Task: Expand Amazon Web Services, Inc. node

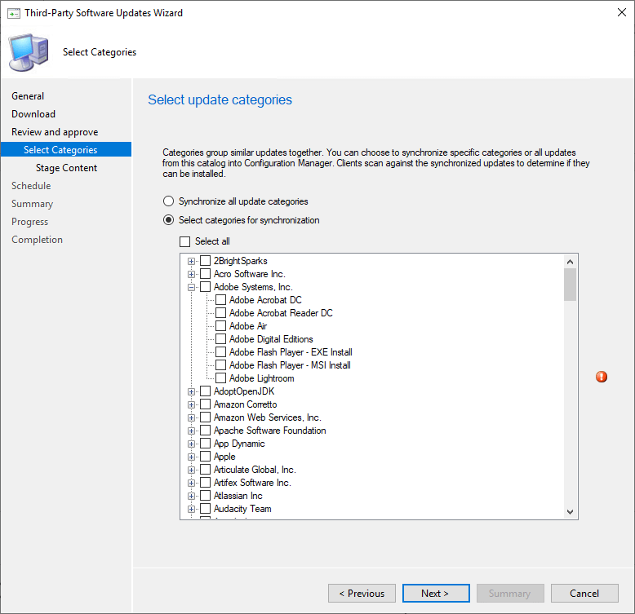Action: [x=191, y=417]
